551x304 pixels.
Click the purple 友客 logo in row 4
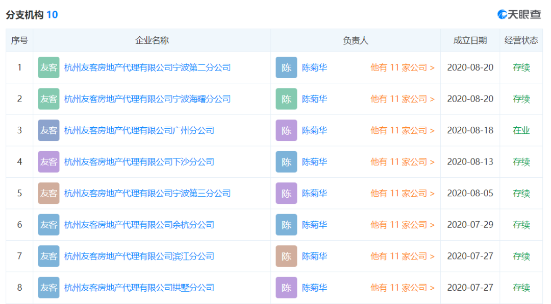tap(48, 162)
